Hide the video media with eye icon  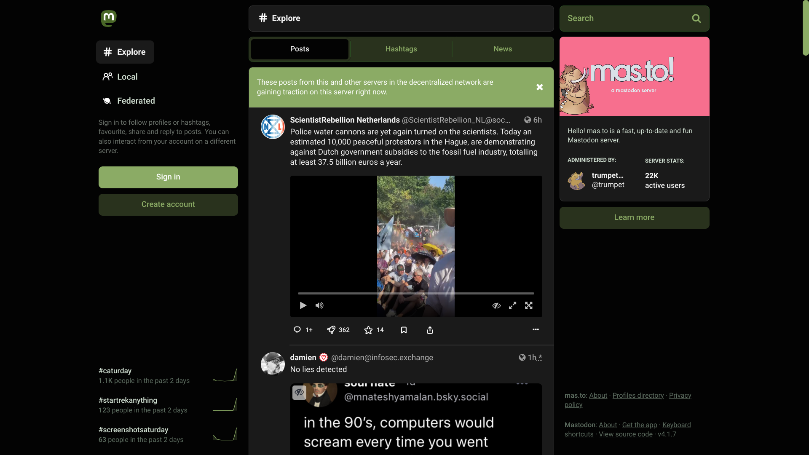[x=496, y=305]
